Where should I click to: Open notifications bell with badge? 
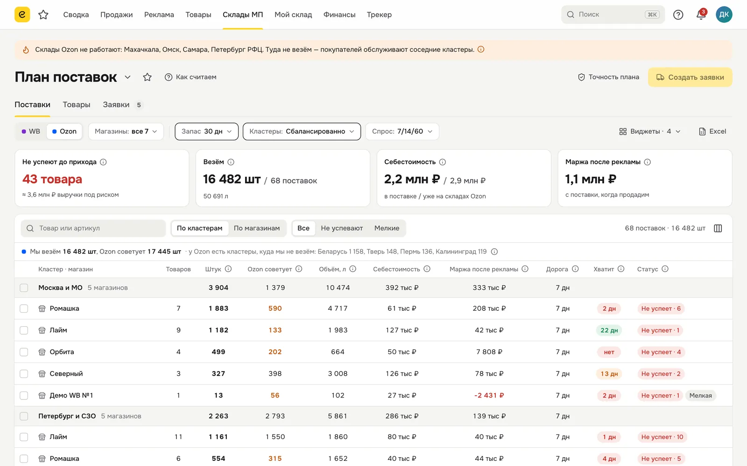[x=701, y=14]
